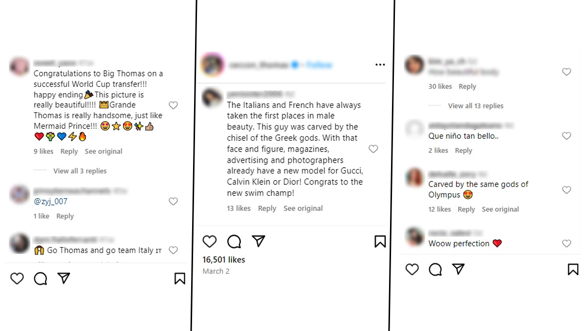Open the middle post's profile avatar
This screenshot has width=588, height=331.
213,65
